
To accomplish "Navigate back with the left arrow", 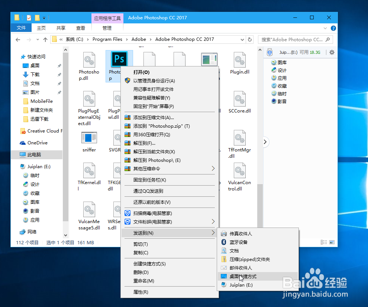I will pyautogui.click(x=18, y=40).
